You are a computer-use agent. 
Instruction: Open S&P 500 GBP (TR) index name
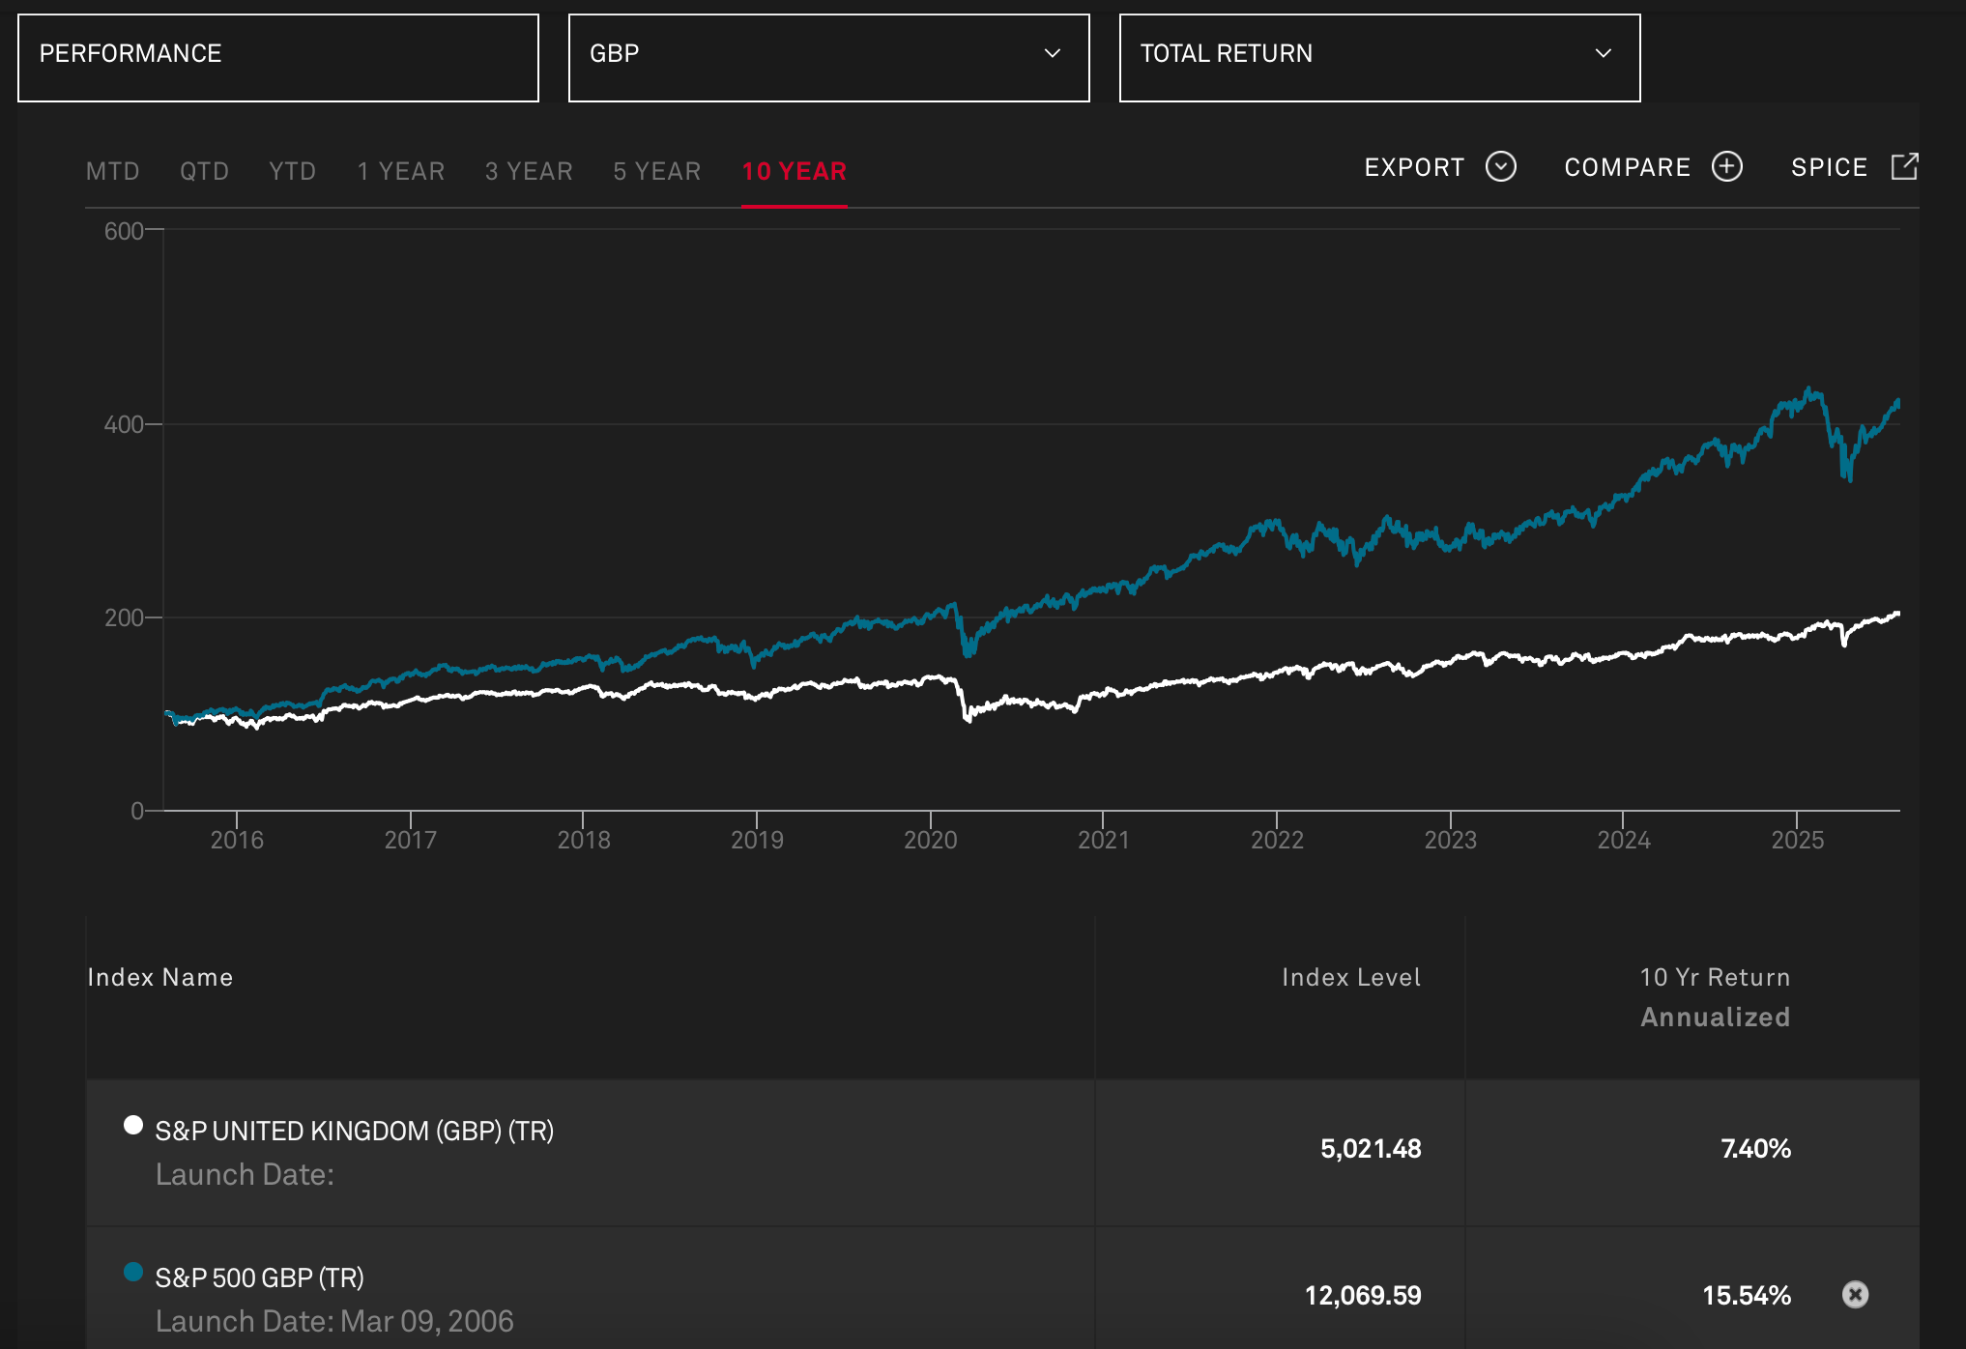tap(259, 1277)
